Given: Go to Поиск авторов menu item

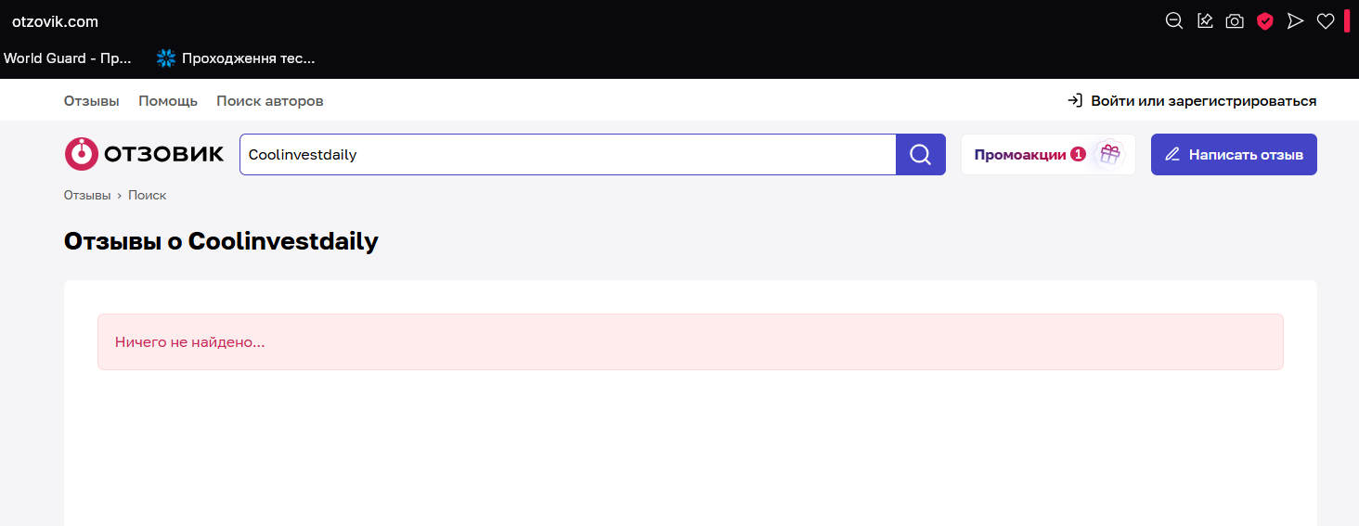Looking at the screenshot, I should point(269,101).
